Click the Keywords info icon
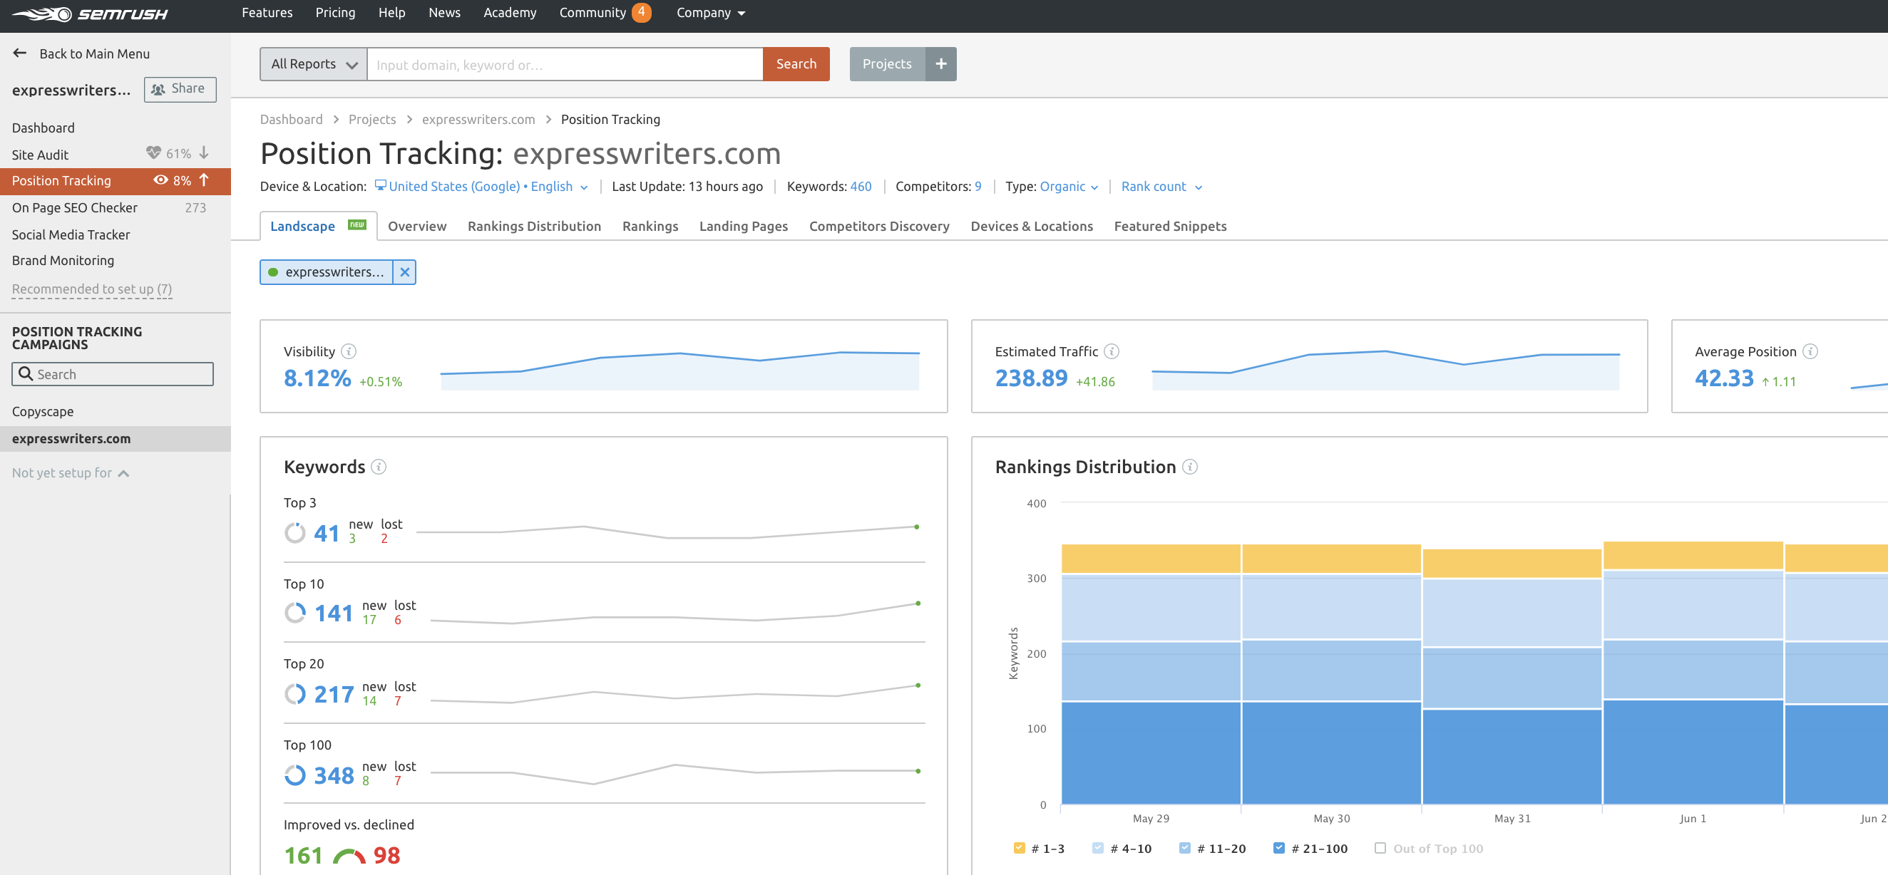The image size is (1888, 875). pyautogui.click(x=378, y=467)
